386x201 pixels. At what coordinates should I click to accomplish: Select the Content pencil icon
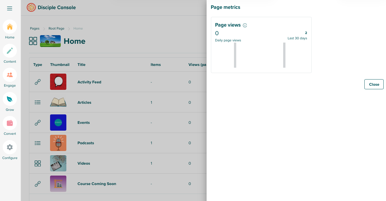pos(9,50)
